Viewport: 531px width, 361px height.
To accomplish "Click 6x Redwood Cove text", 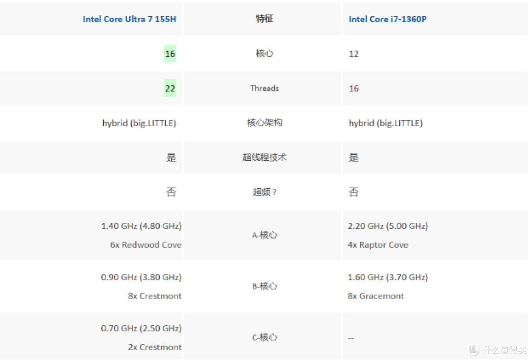I will click(146, 245).
